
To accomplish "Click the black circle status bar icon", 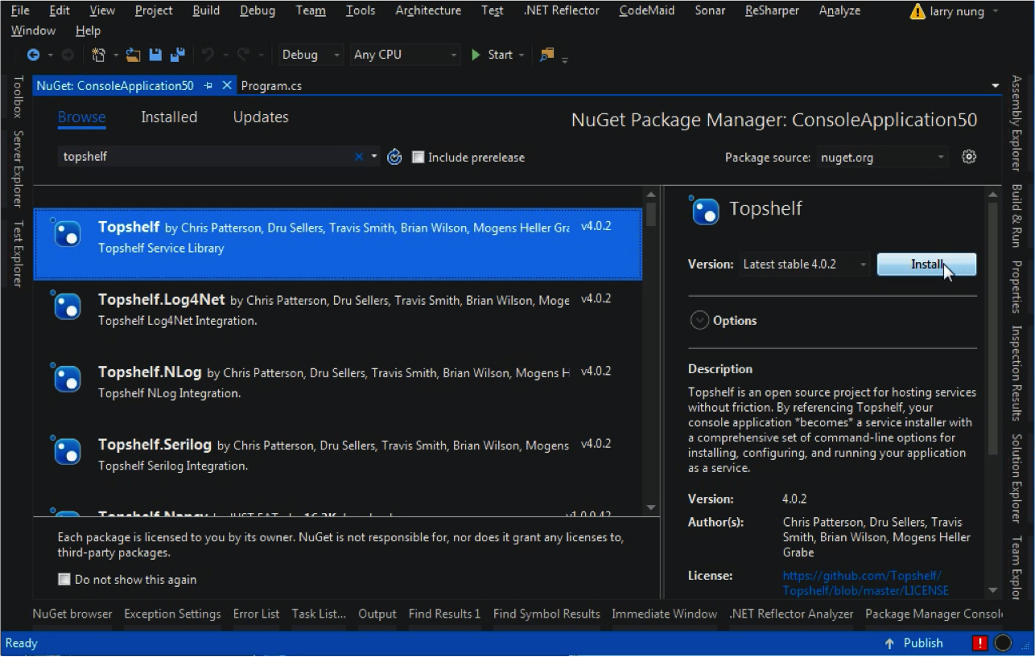I will [x=1003, y=643].
